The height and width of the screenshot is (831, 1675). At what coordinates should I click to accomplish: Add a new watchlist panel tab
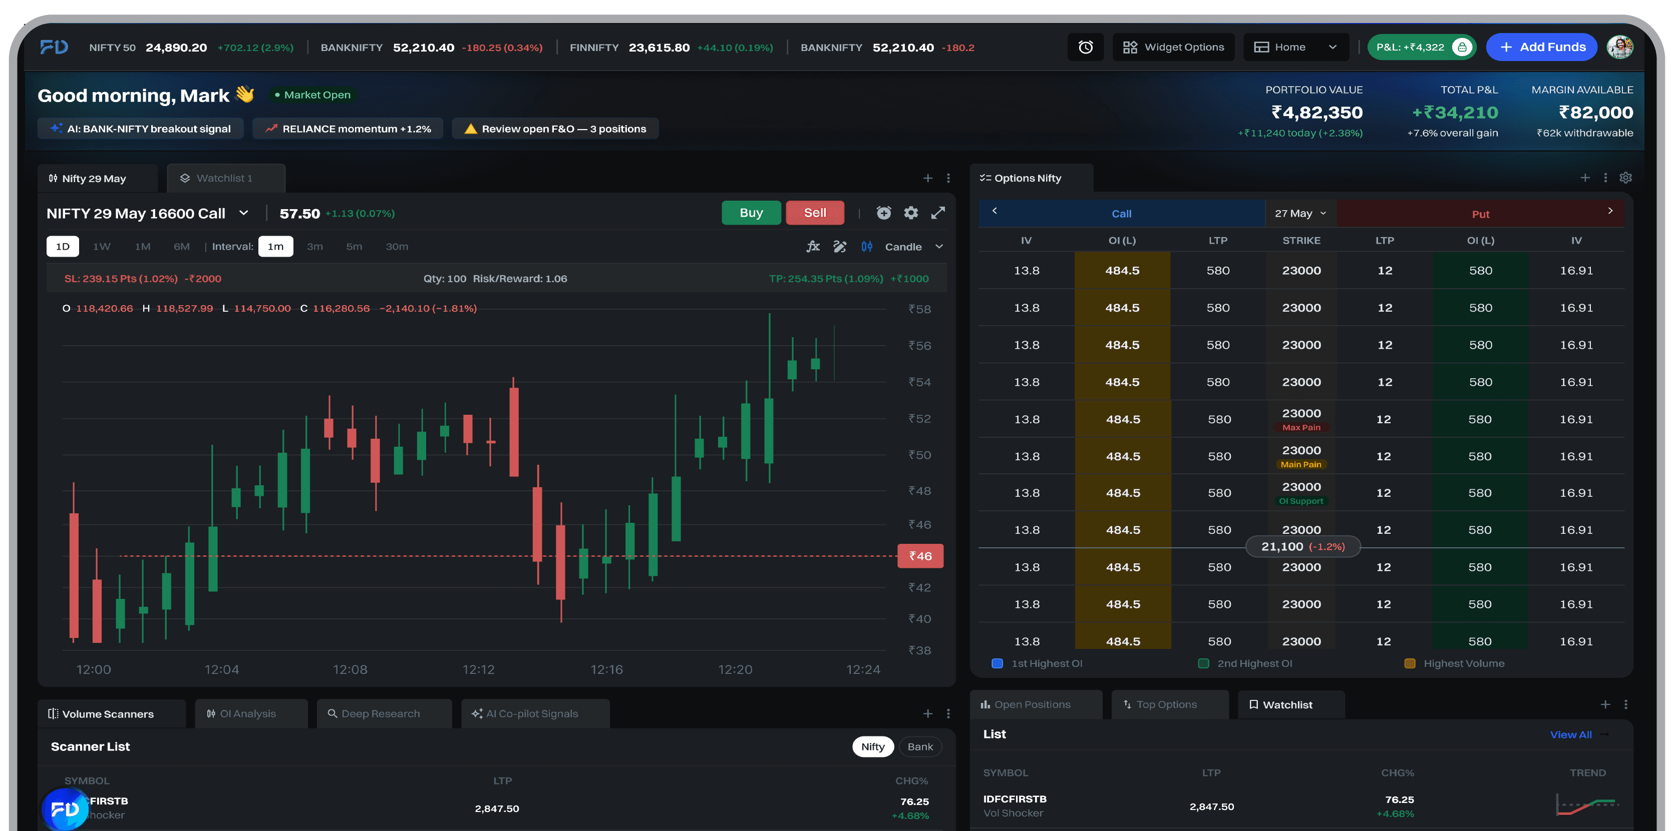click(1605, 704)
